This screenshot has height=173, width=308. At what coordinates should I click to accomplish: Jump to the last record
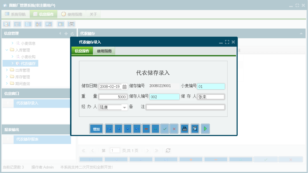point(137,128)
